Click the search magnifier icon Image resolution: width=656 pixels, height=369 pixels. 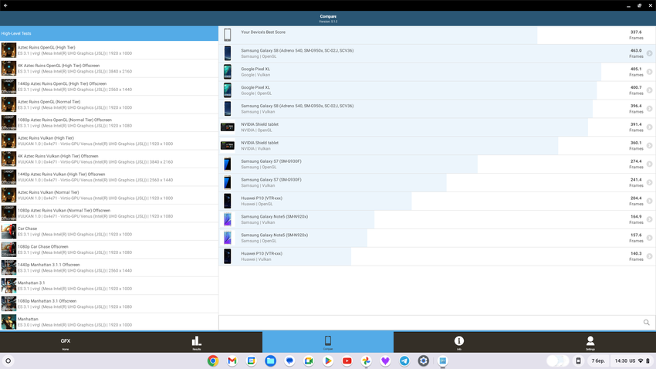point(647,323)
